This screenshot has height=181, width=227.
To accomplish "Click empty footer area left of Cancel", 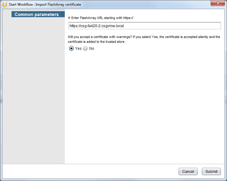I will pos(90,171).
